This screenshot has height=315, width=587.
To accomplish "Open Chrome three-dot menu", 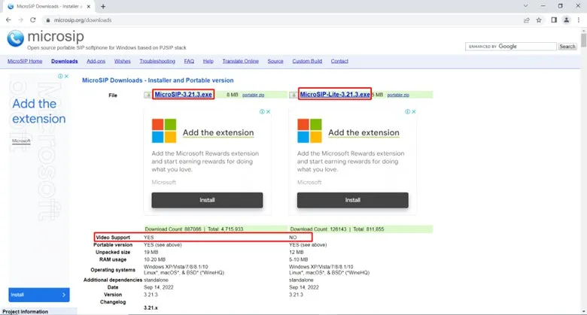I will point(579,20).
